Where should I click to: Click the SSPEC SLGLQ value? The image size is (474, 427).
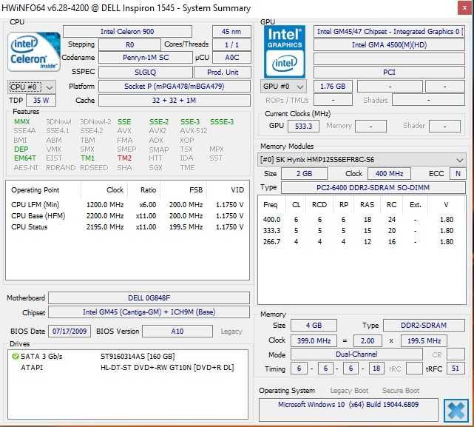[x=146, y=73]
